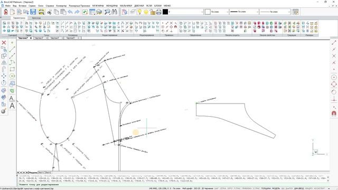
Task: Click the PDF export icon in top toolbar
Action: 6,12
